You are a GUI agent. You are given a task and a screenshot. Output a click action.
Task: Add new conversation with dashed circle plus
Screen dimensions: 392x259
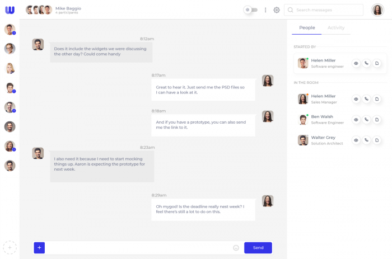[10, 247]
